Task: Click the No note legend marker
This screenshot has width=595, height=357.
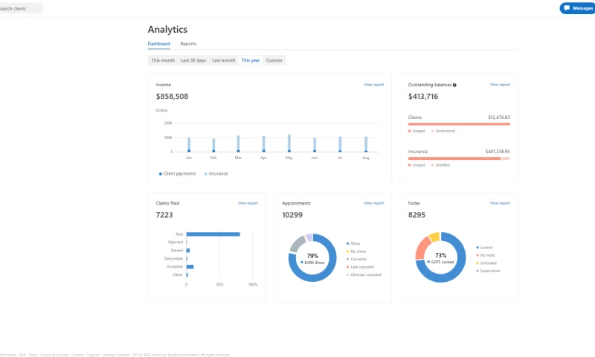Action: coord(477,255)
